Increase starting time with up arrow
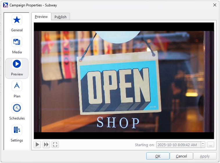Image resolution: width=220 pixels, height=163 pixels. [203, 143]
